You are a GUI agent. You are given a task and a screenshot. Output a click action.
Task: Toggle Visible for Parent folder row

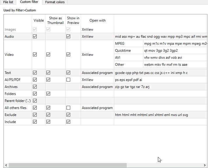[35, 101]
